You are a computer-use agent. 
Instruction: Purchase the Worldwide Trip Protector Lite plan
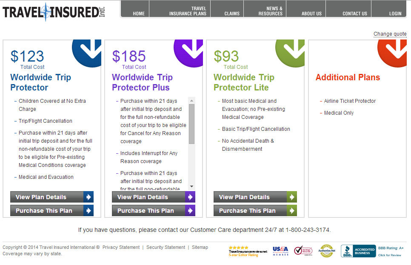[255, 211]
